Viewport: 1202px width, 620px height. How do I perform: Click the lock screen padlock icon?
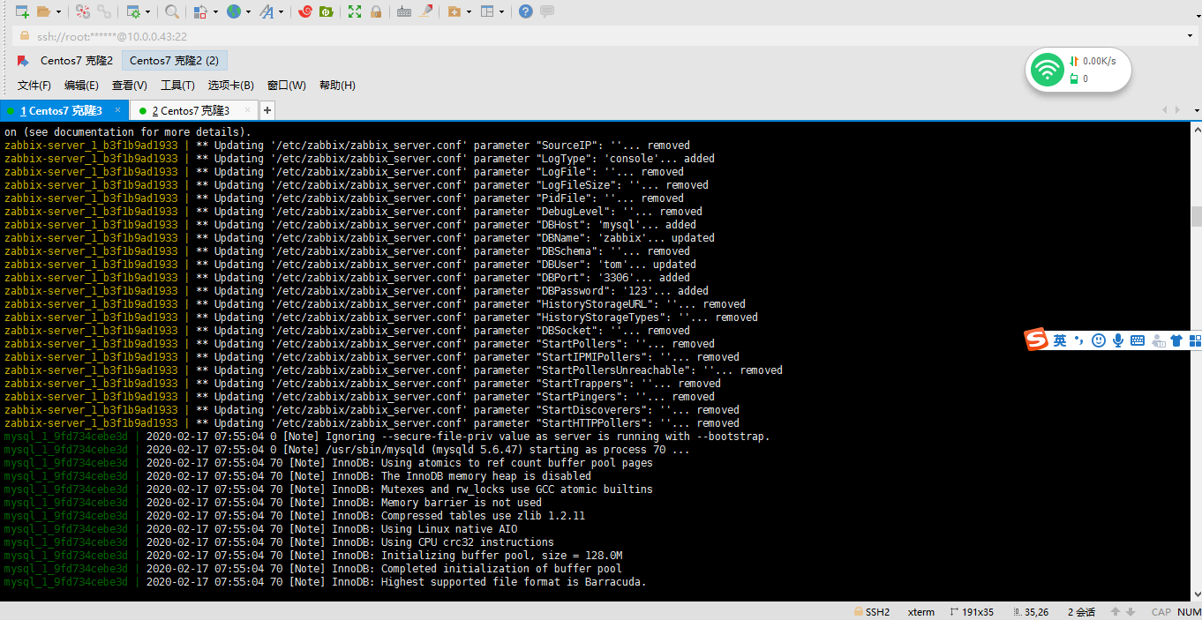coord(377,11)
